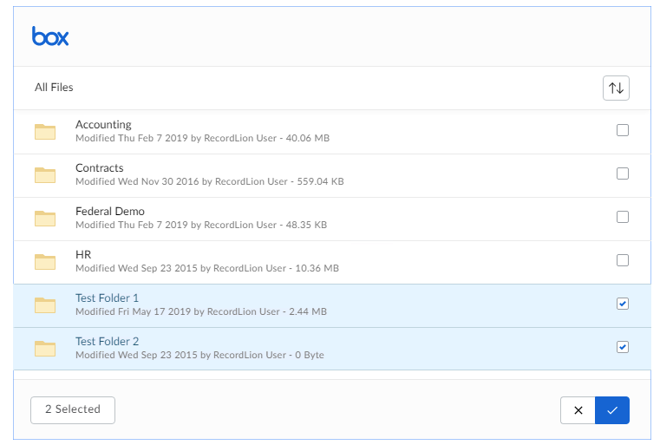Image resolution: width=660 pixels, height=445 pixels.
Task: Click the Test Folder 2 icon
Action: click(x=45, y=349)
